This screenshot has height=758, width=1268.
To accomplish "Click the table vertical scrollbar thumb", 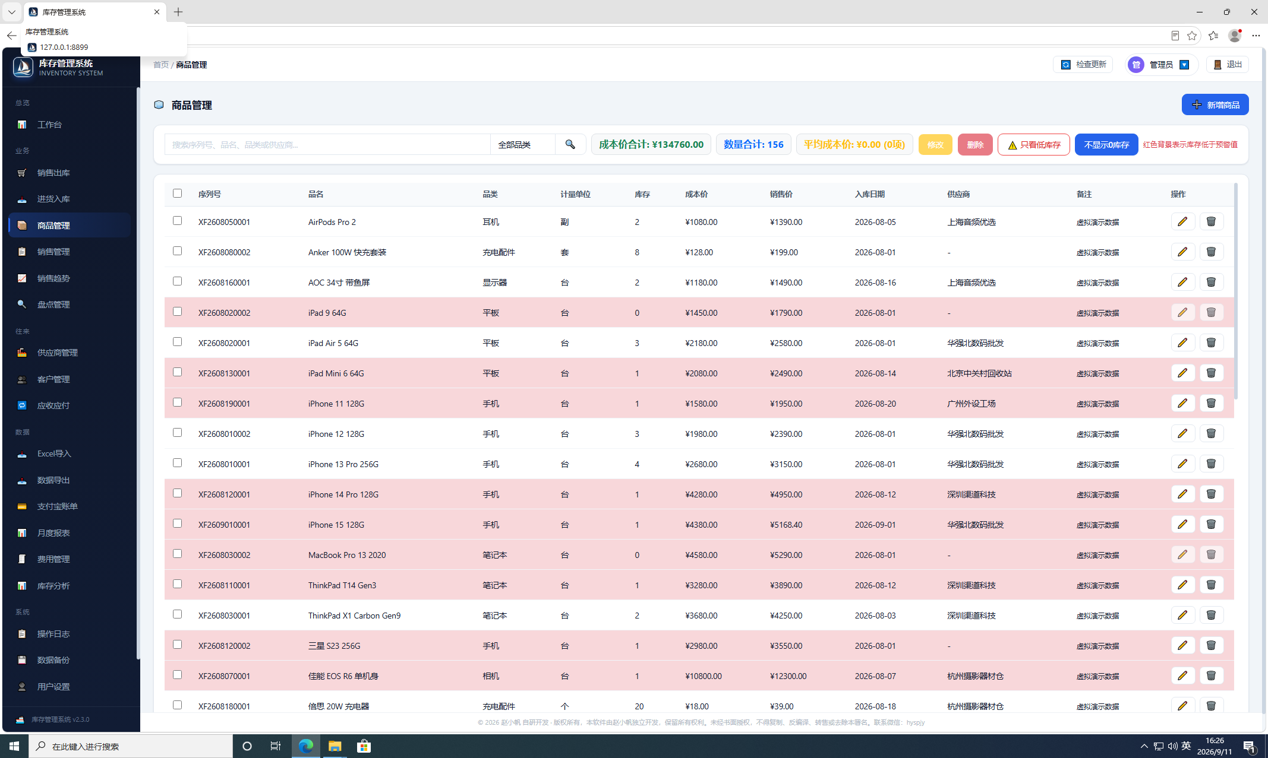I will [1236, 291].
